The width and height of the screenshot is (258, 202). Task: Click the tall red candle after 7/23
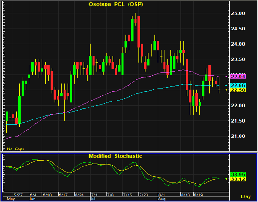tap(139, 32)
